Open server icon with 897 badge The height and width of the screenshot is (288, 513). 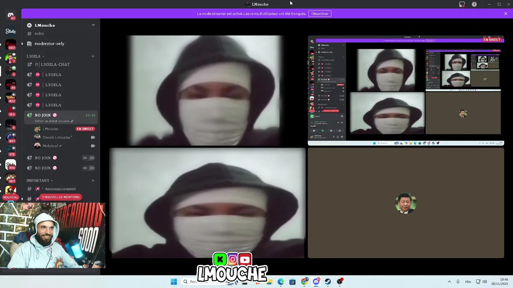click(11, 138)
